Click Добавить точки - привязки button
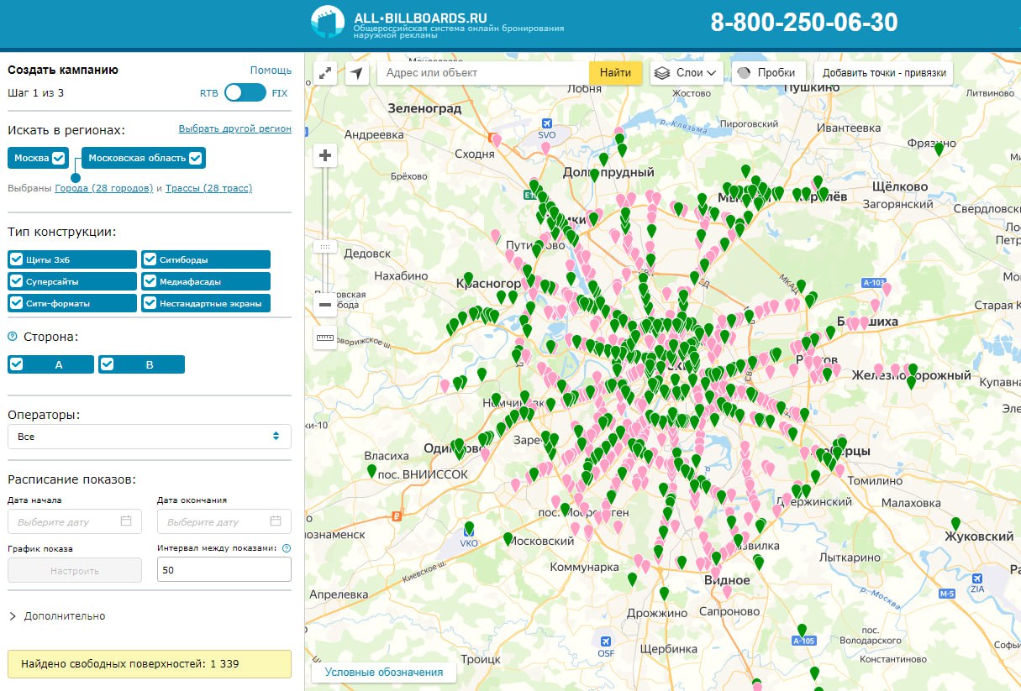Image resolution: width=1021 pixels, height=691 pixels. (884, 73)
